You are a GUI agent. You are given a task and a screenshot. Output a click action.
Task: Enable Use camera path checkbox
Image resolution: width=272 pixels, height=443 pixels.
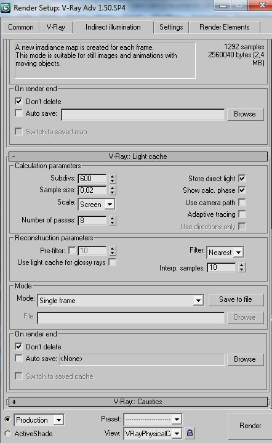point(242,202)
